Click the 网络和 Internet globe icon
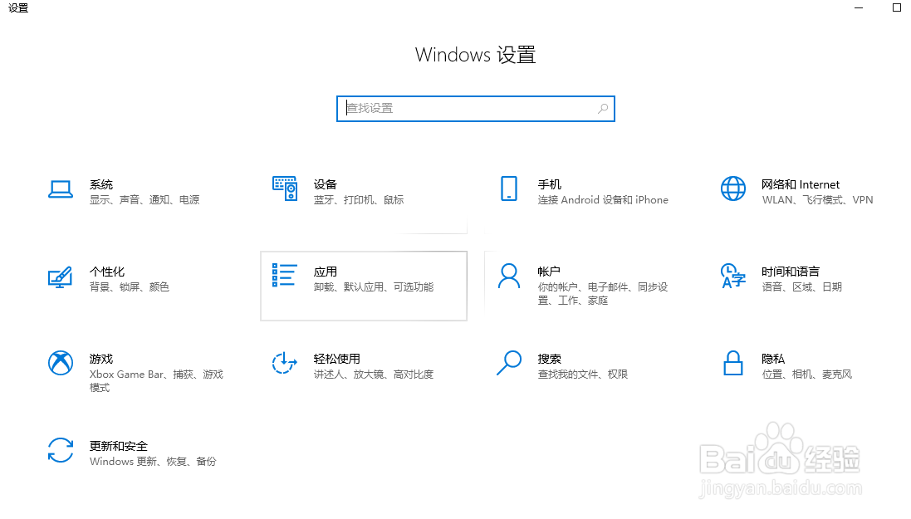Viewport: 911px width, 519px height. (732, 189)
